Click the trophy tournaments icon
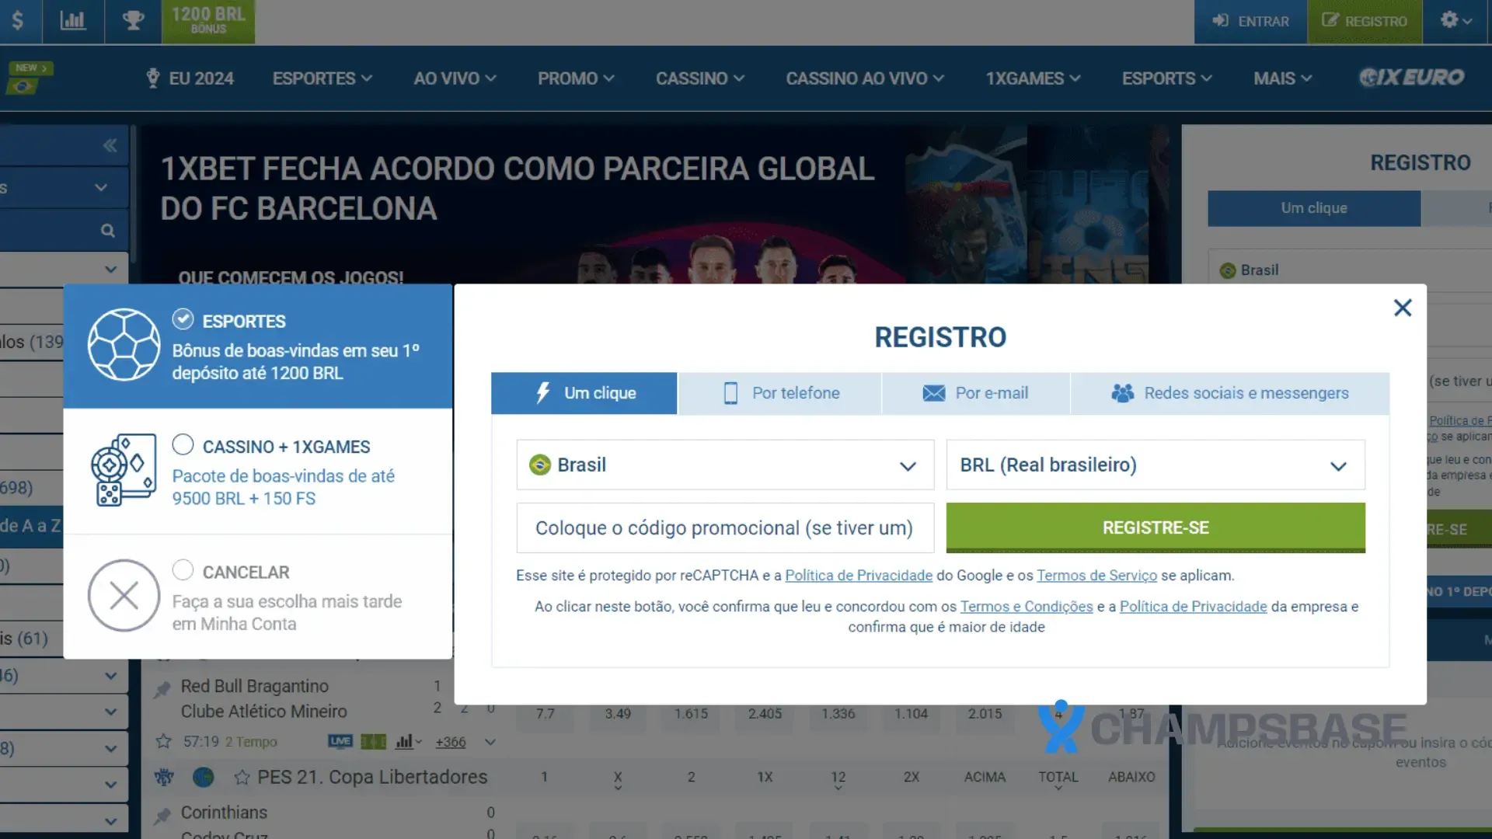 (132, 21)
